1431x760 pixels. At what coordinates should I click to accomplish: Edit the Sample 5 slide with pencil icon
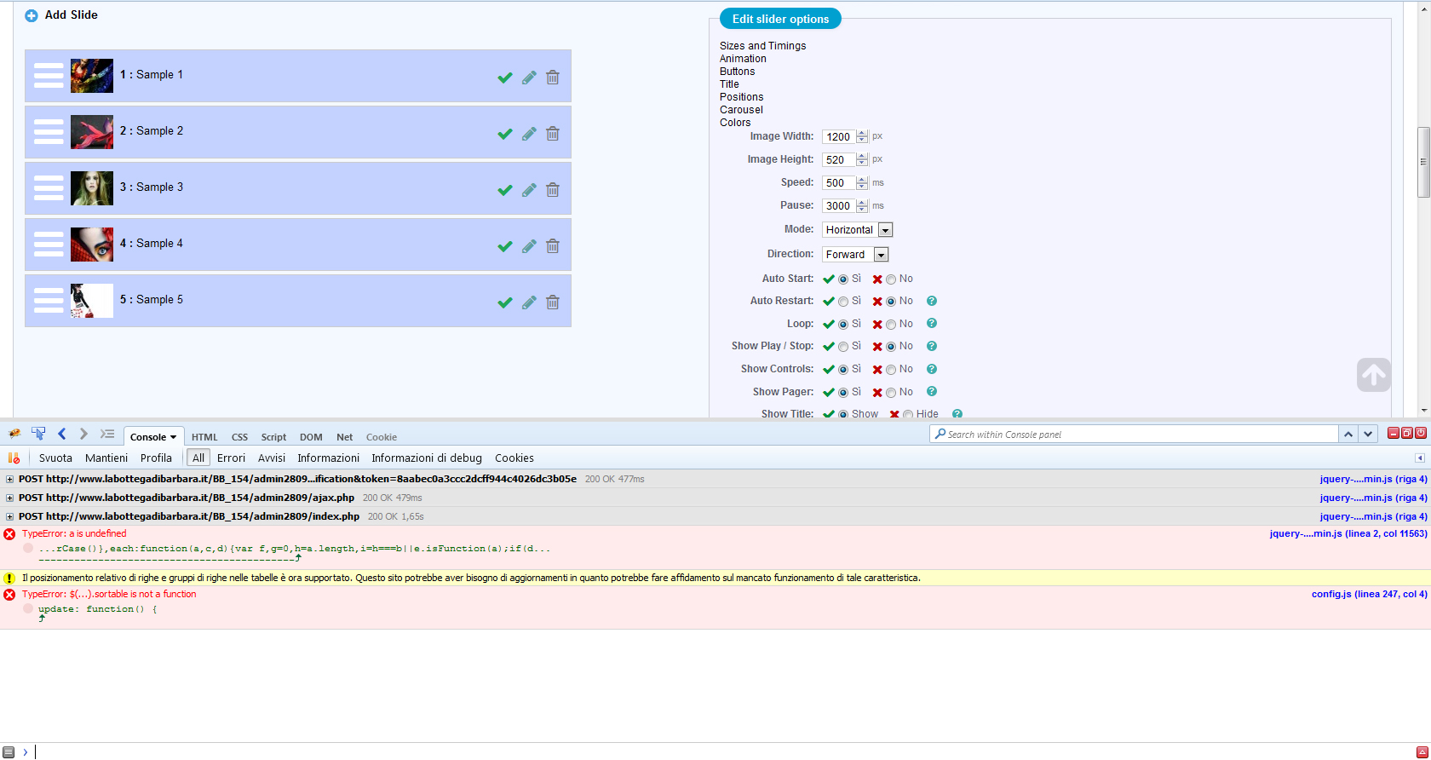pyautogui.click(x=529, y=302)
